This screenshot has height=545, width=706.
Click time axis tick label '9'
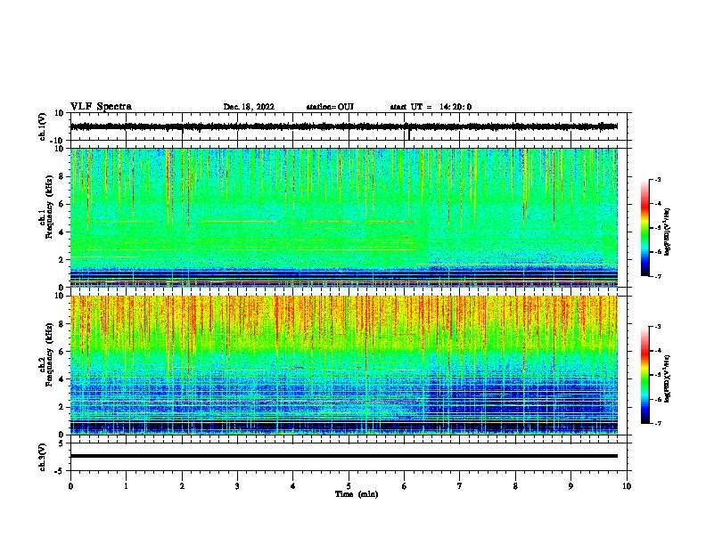pyautogui.click(x=571, y=486)
